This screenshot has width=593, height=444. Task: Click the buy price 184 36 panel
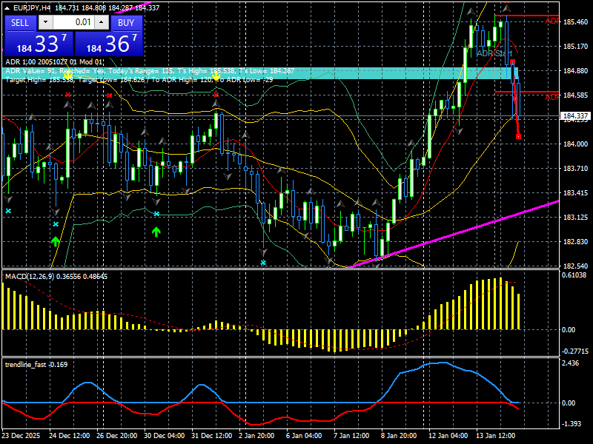pos(109,44)
